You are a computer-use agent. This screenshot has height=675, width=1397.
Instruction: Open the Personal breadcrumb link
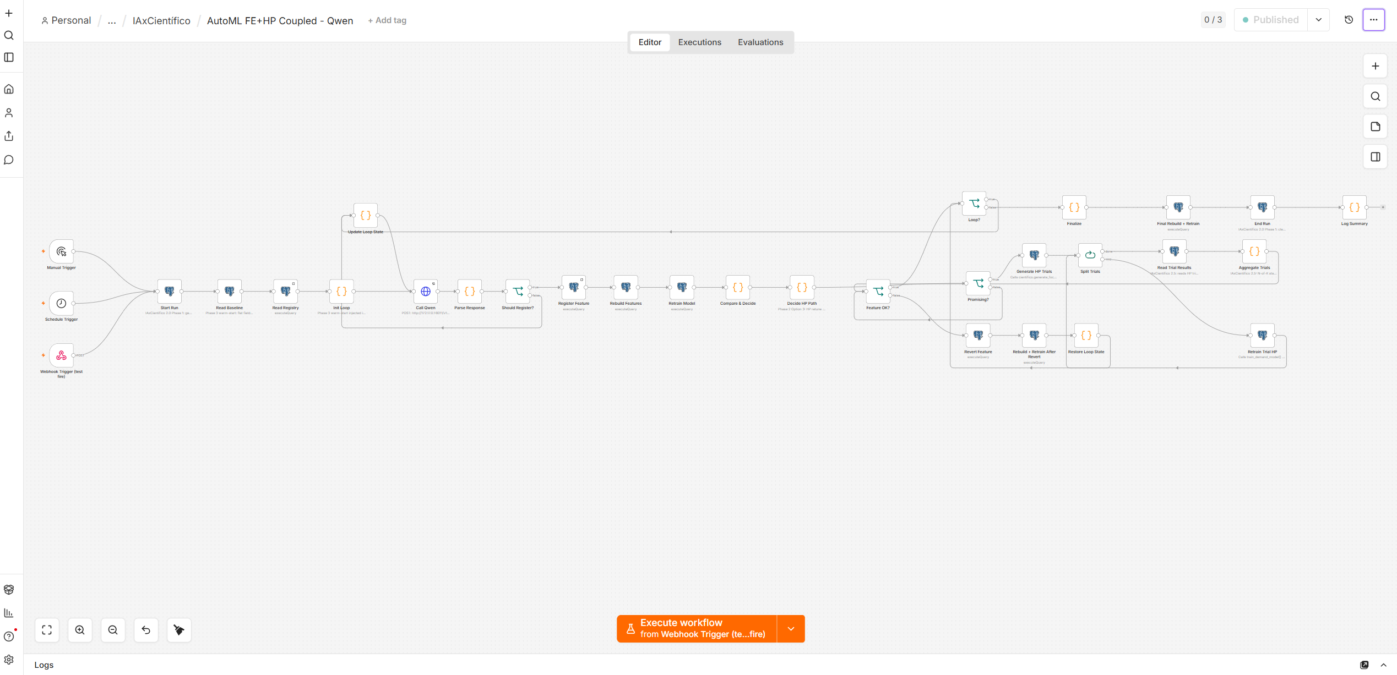coord(66,20)
